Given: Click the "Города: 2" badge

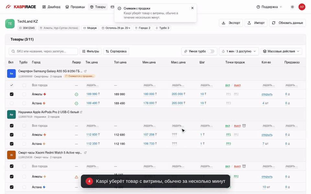Looking at the screenshot, I should [x=143, y=28].
